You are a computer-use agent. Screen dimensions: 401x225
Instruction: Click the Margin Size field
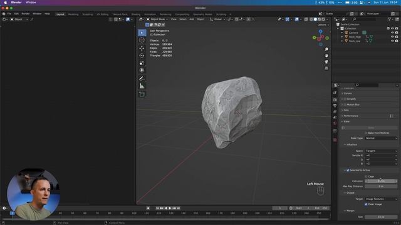coord(381,217)
